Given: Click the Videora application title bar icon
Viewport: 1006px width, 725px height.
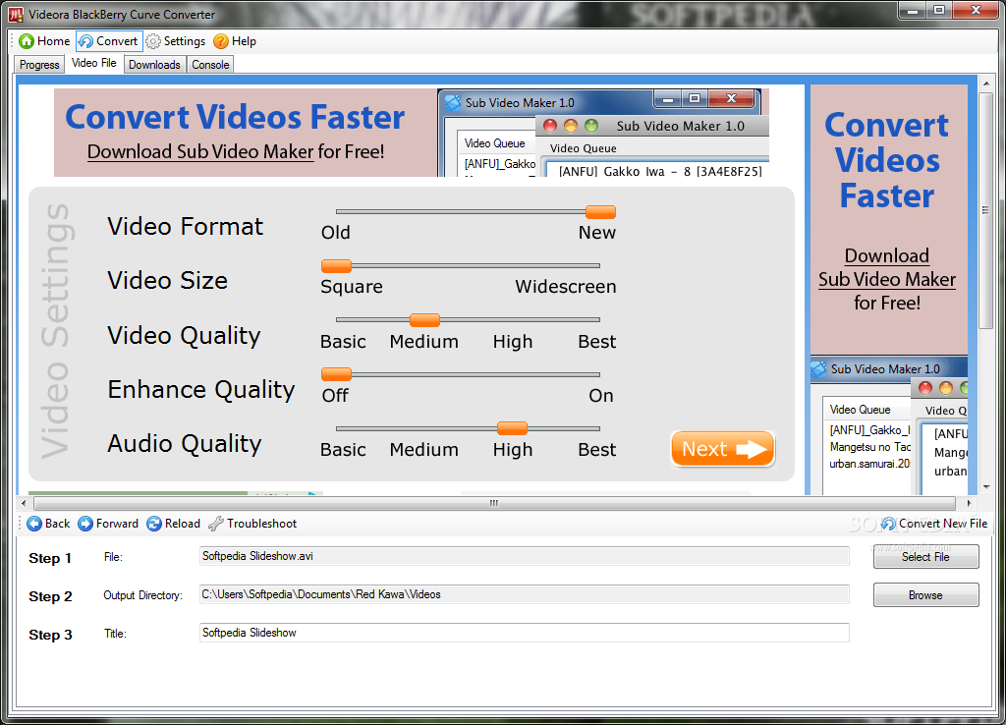Looking at the screenshot, I should (16, 14).
